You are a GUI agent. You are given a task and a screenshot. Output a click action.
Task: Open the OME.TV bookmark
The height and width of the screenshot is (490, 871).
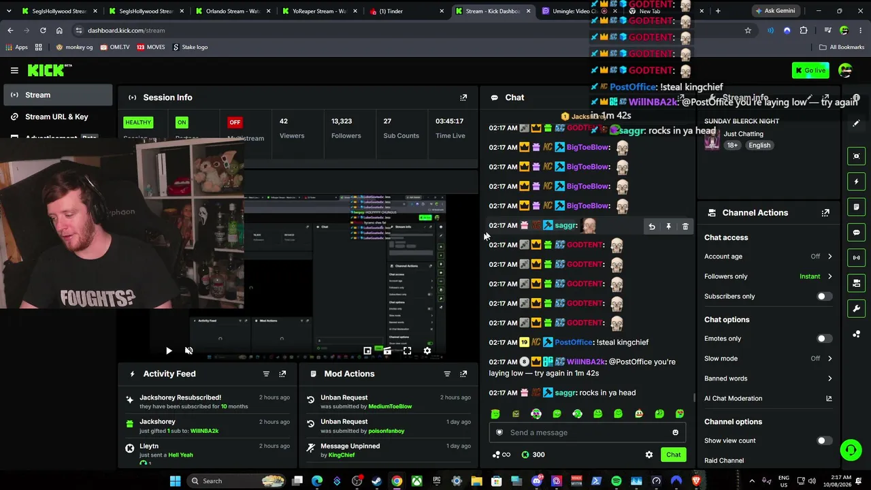point(114,47)
